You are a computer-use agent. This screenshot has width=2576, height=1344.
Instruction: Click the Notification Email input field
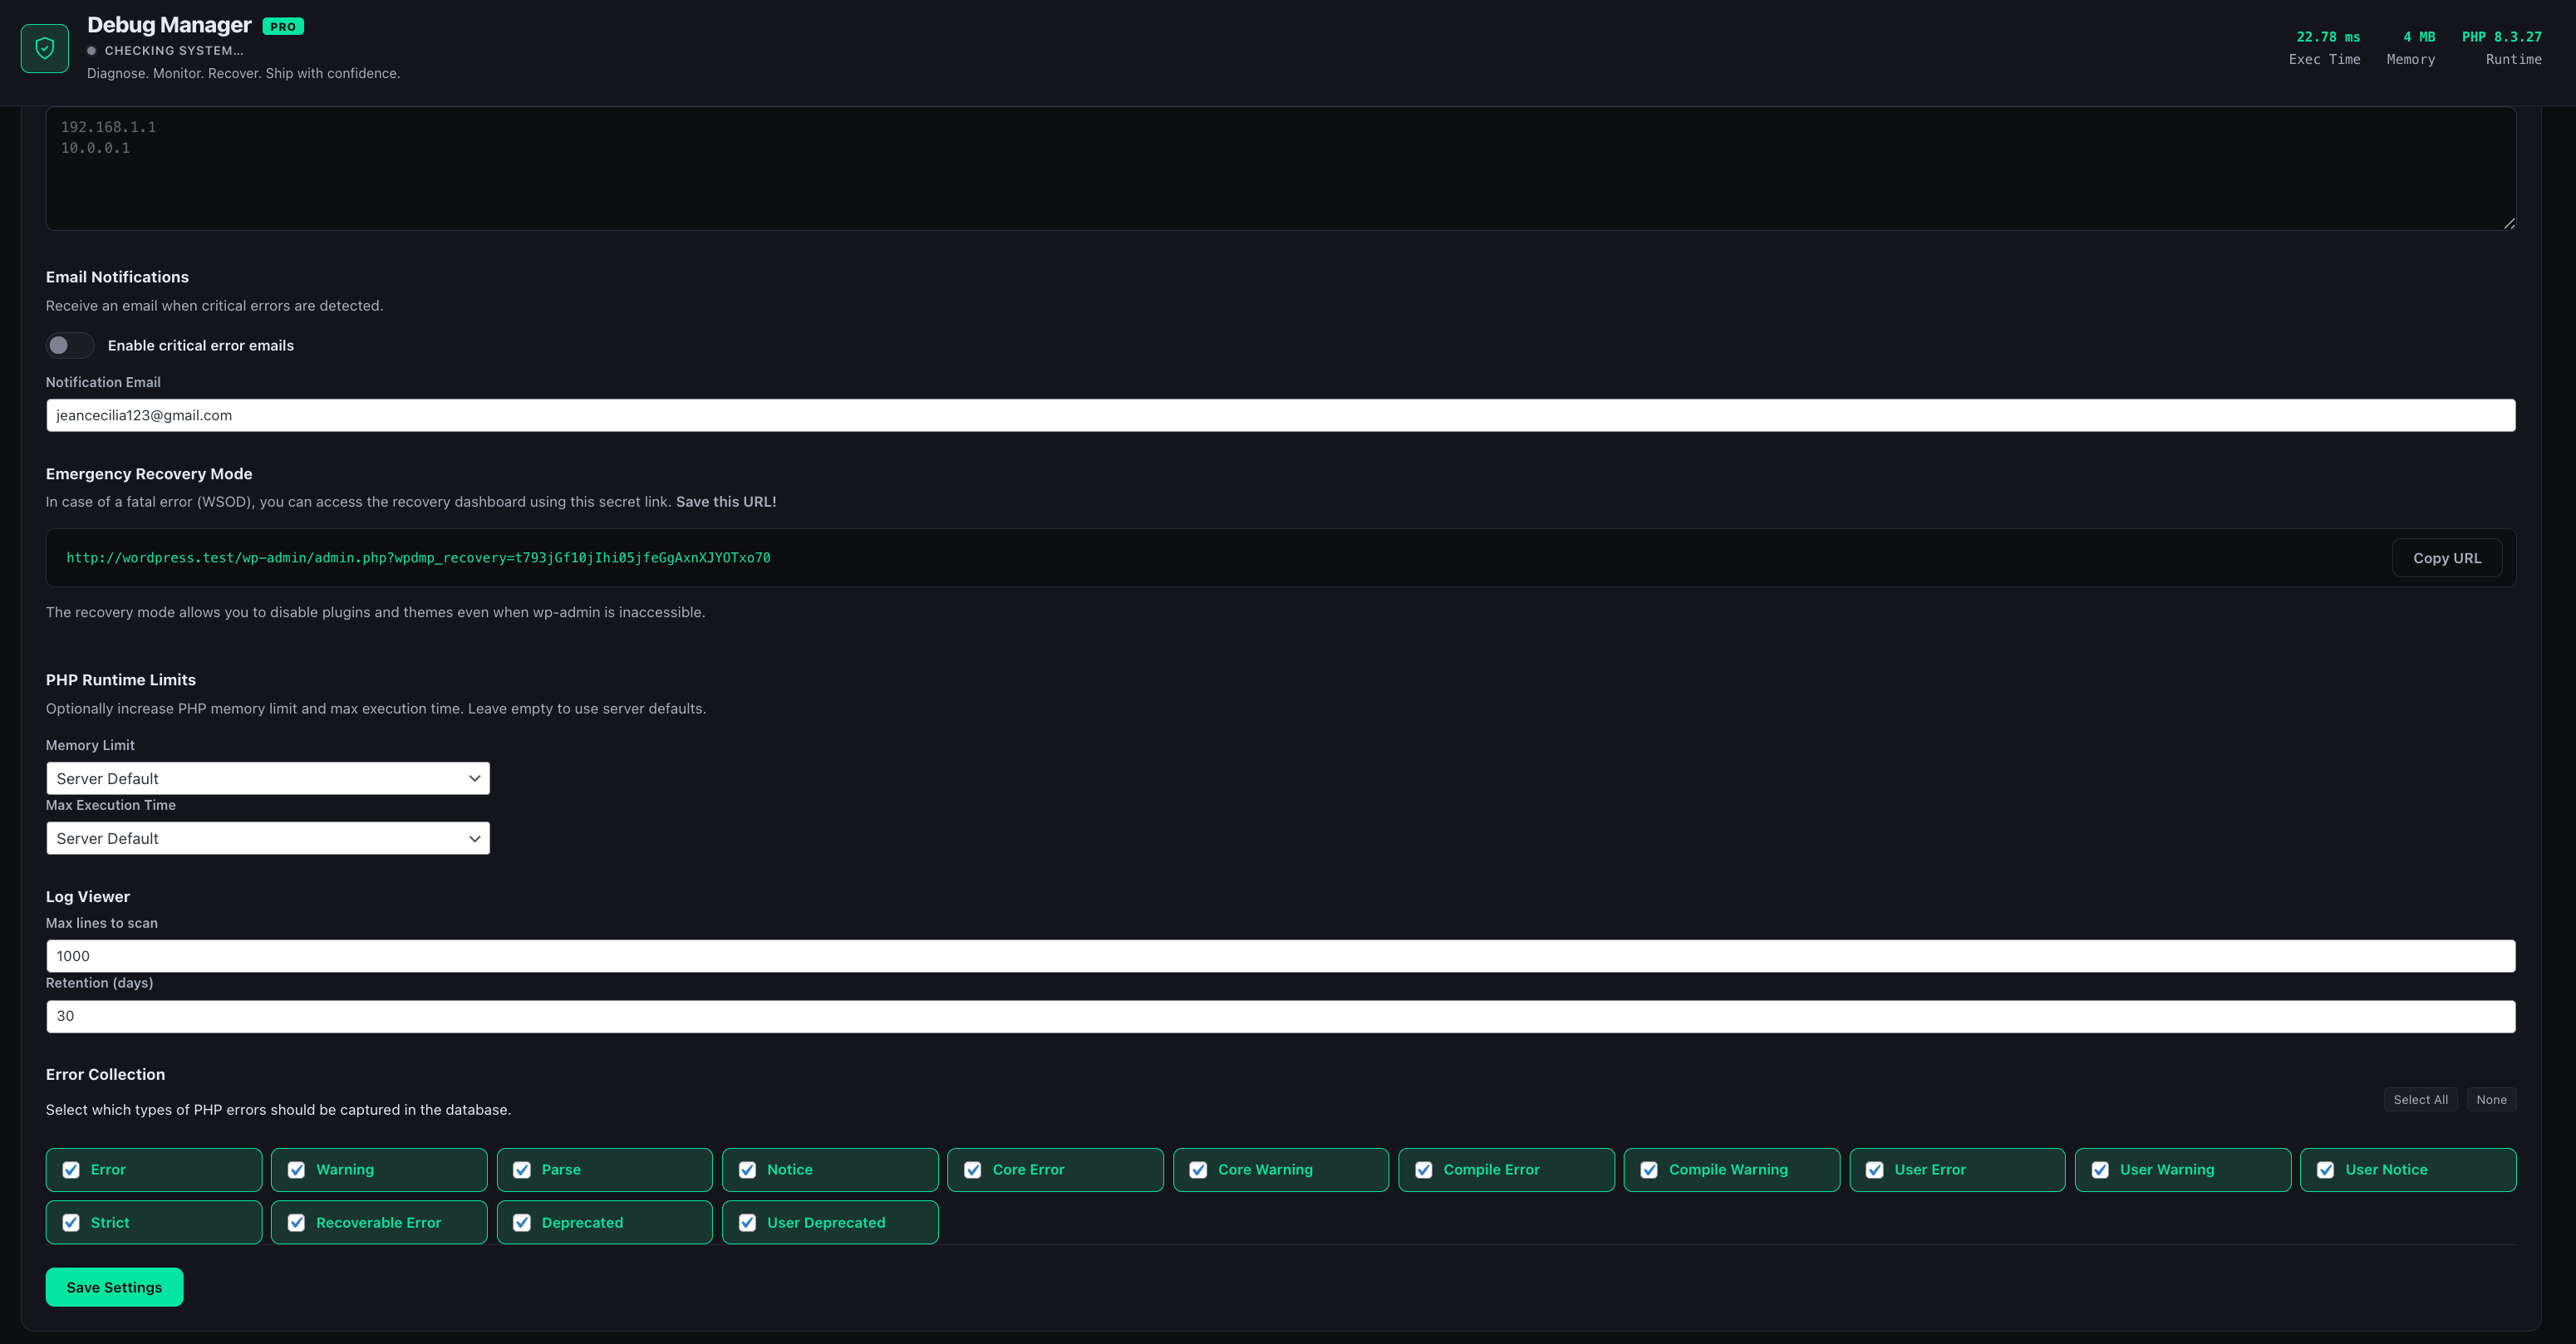[x=1281, y=415]
